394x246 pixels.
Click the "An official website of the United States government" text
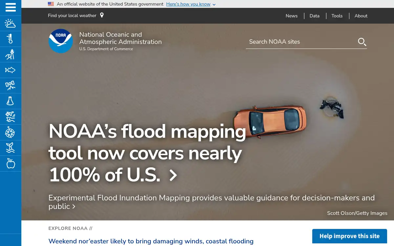(110, 4)
